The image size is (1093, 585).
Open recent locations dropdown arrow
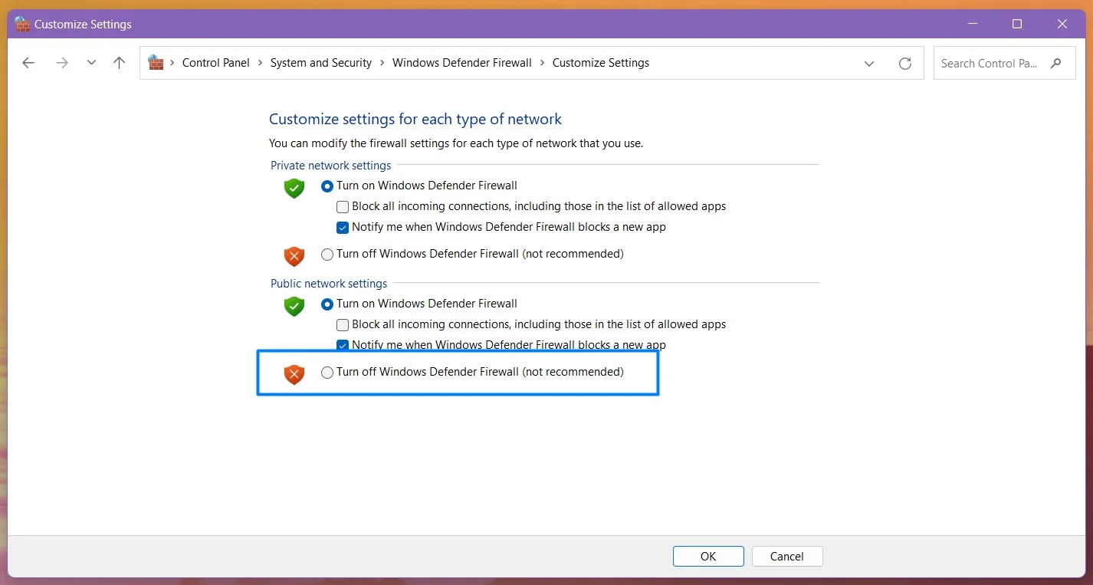pyautogui.click(x=91, y=63)
